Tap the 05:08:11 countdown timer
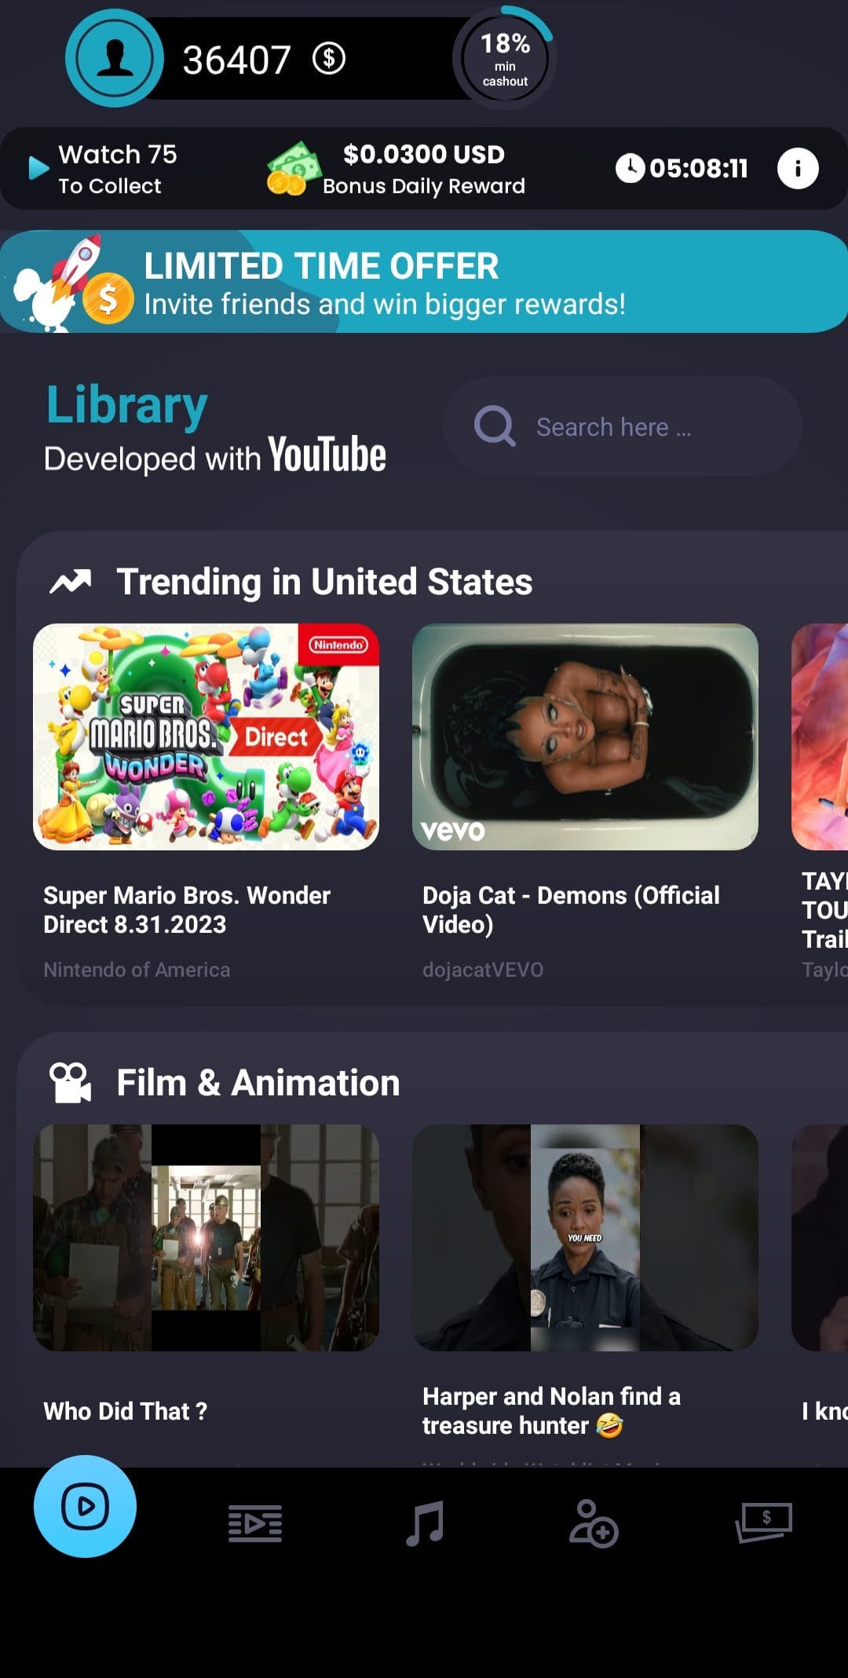 [699, 168]
